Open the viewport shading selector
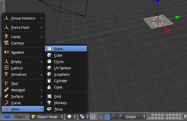 [71, 117]
